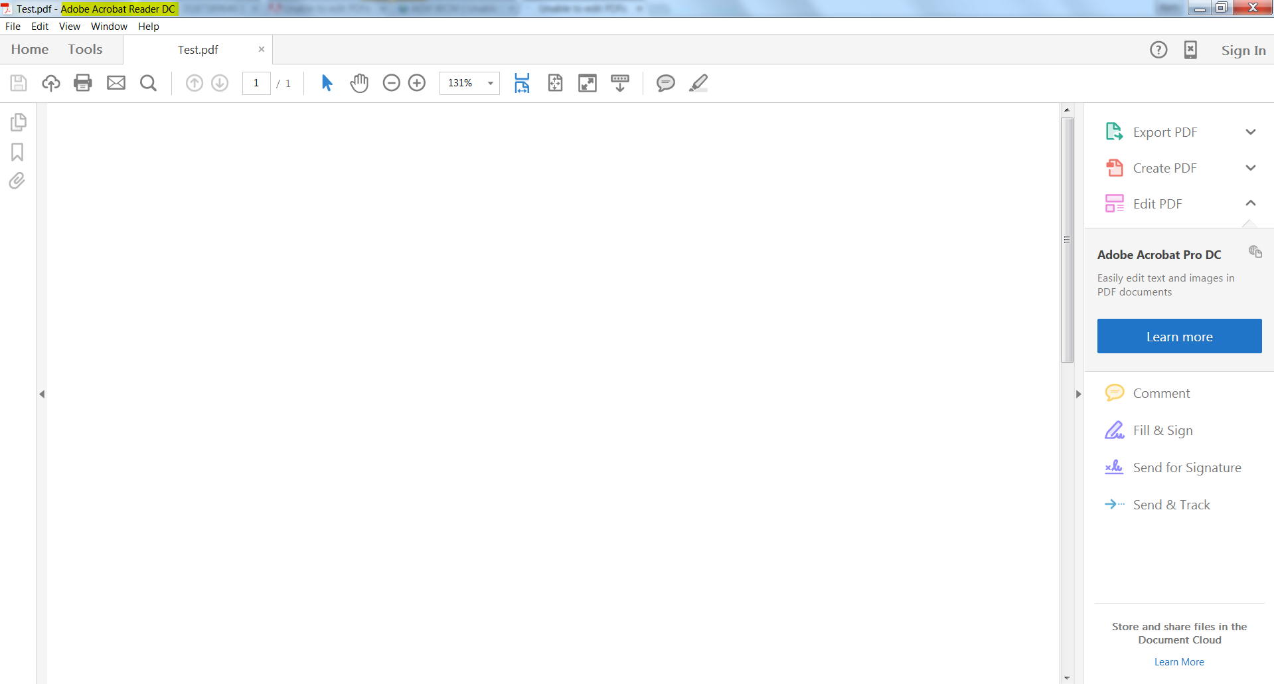Open the Find text search
The width and height of the screenshot is (1274, 684).
[x=148, y=83]
